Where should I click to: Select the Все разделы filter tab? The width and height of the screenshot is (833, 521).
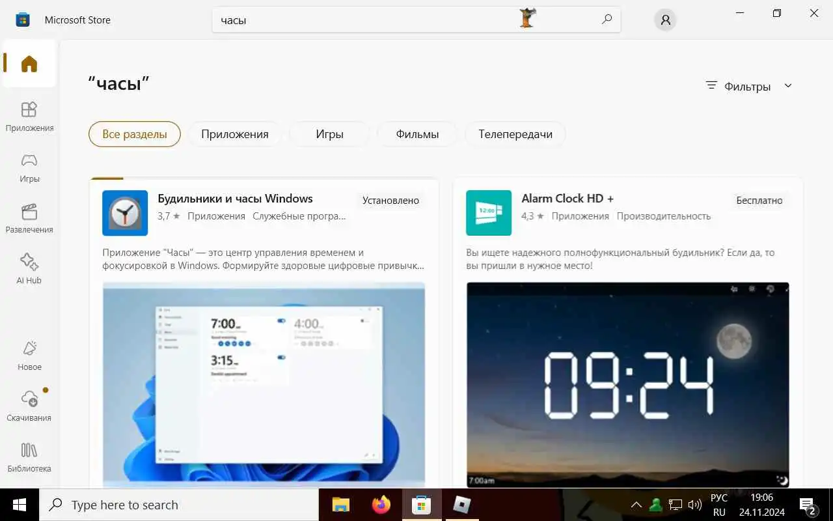135,134
